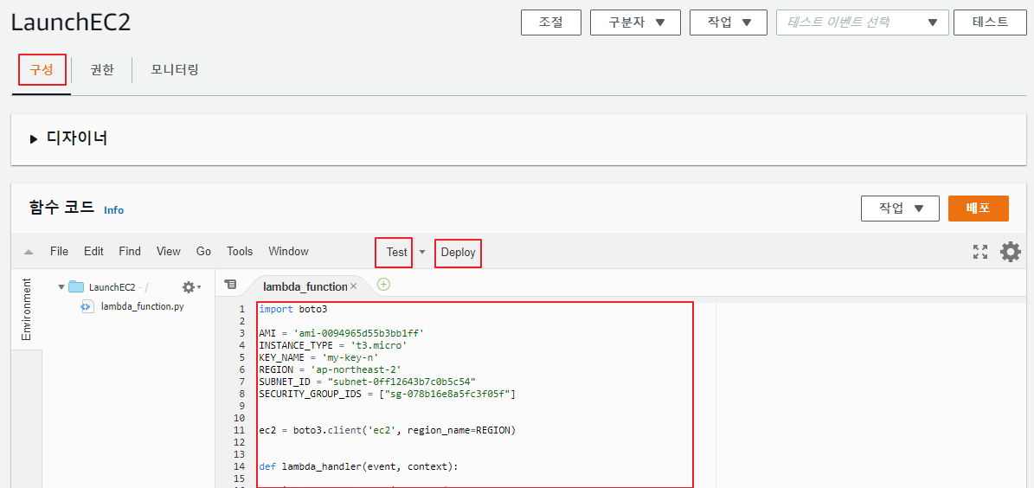Click the SECURITY_GROUP_IDS code line

[x=387, y=394]
